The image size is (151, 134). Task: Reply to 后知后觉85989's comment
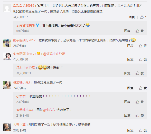point(132,17)
